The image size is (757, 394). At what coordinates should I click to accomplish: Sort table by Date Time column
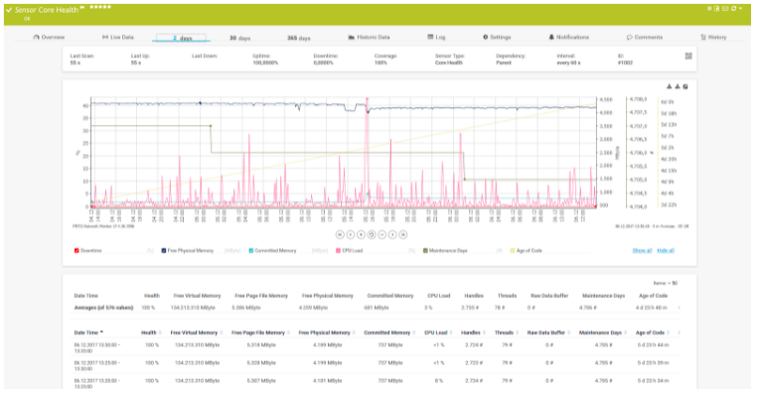(x=87, y=332)
